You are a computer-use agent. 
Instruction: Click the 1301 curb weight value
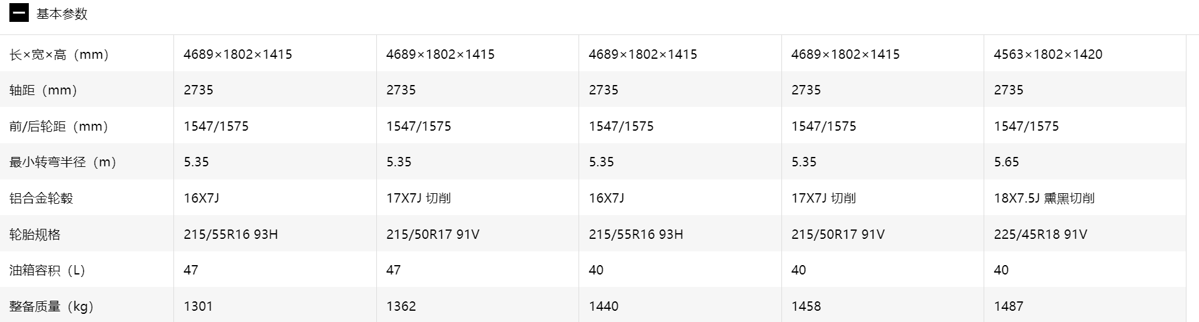pos(198,306)
